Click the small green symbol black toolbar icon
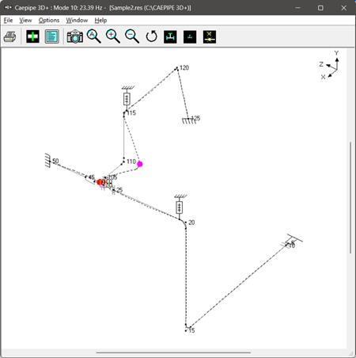 [190, 36]
